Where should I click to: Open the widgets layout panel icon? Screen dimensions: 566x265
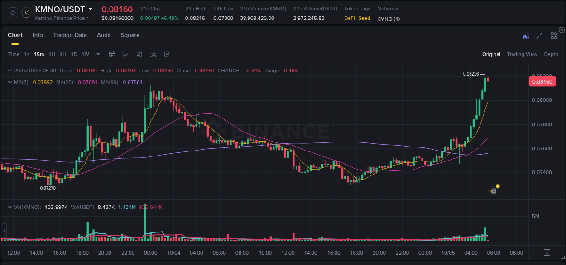tap(553, 36)
